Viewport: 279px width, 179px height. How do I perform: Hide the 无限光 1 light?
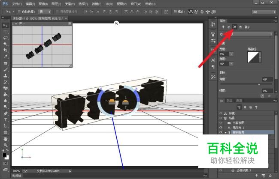point(221,128)
